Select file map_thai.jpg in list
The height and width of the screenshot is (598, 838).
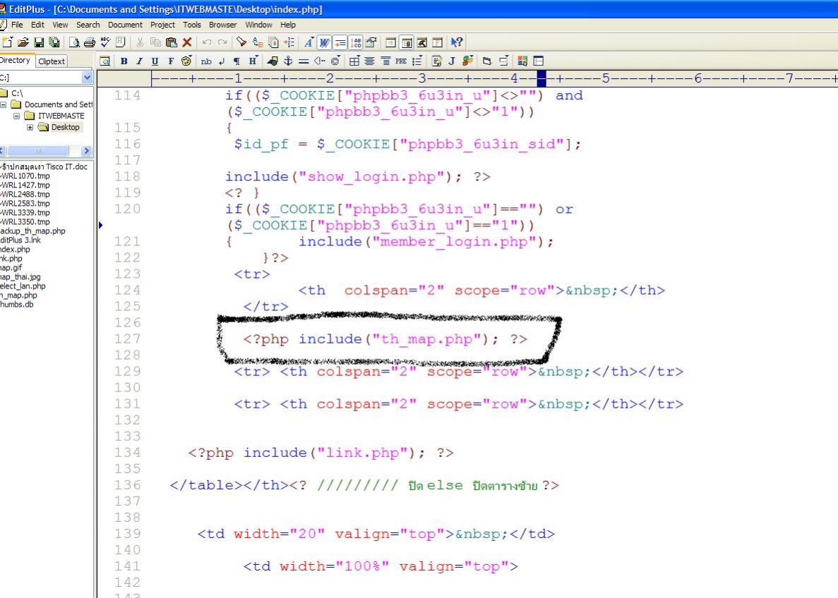point(20,276)
